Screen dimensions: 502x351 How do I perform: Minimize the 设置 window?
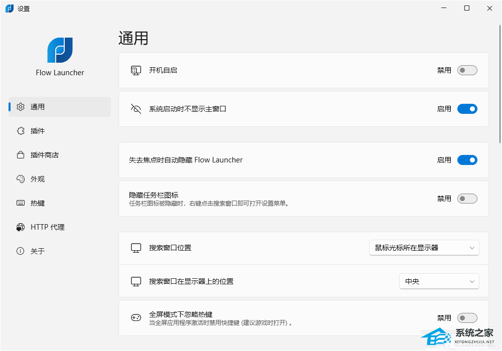click(444, 9)
